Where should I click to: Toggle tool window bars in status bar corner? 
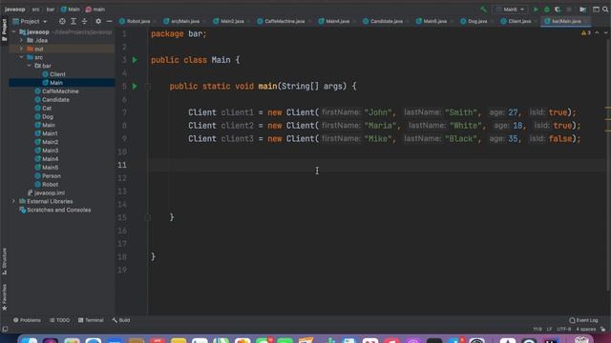(x=5, y=330)
